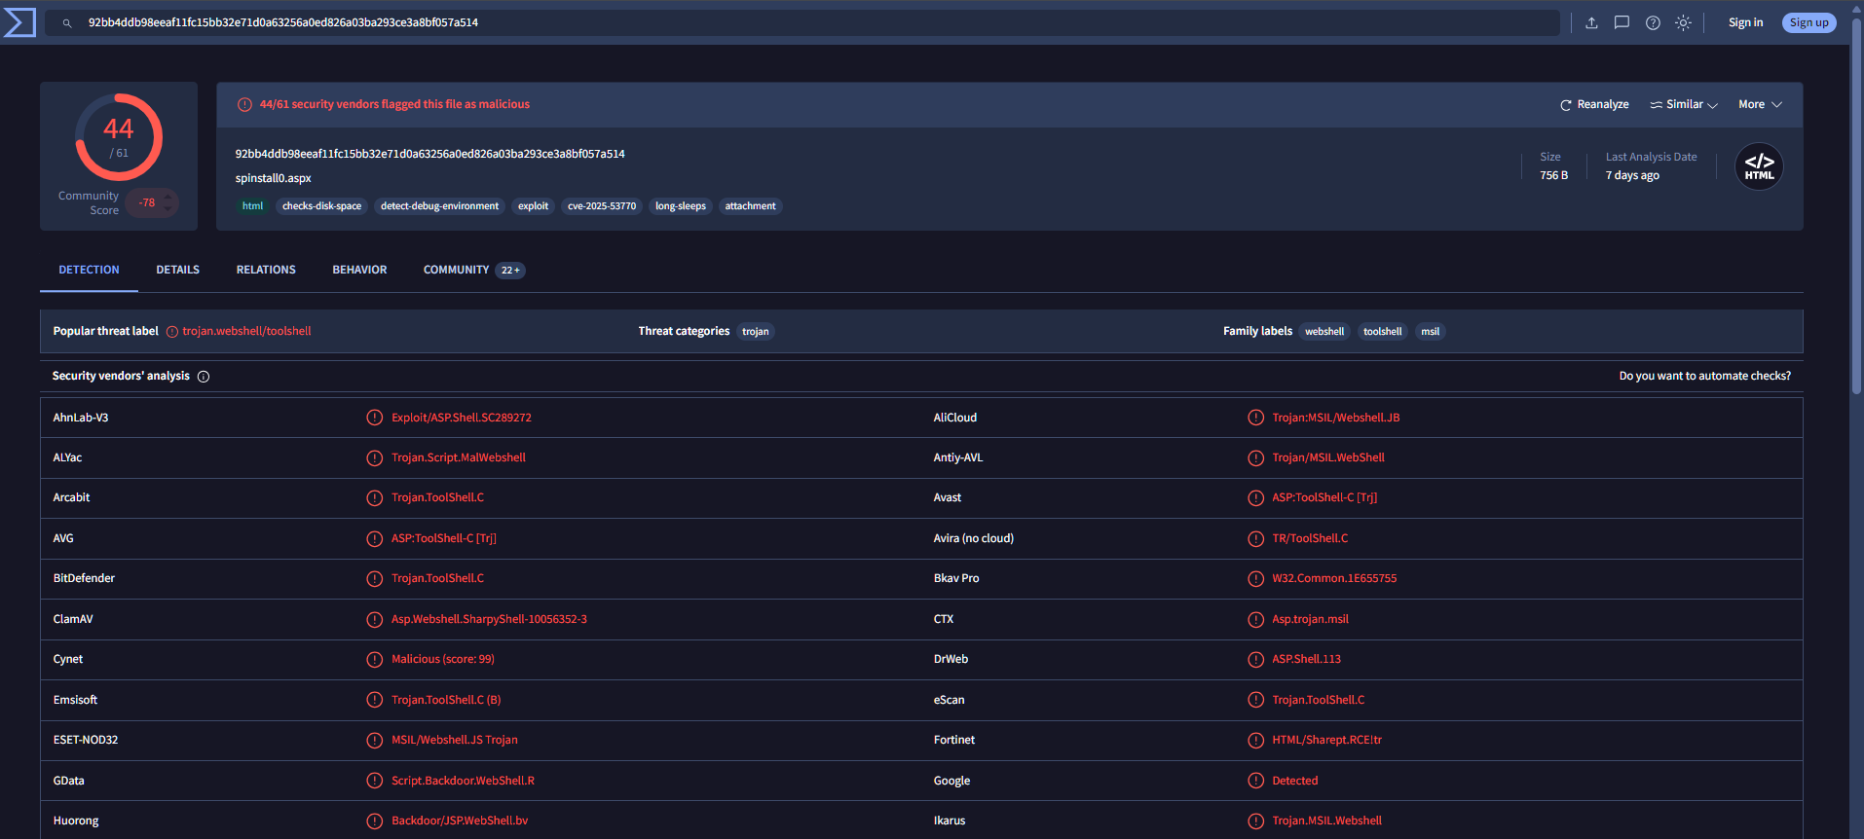Click the 22+ badge on COMMUNITY tab
1864x839 pixels.
click(510, 271)
